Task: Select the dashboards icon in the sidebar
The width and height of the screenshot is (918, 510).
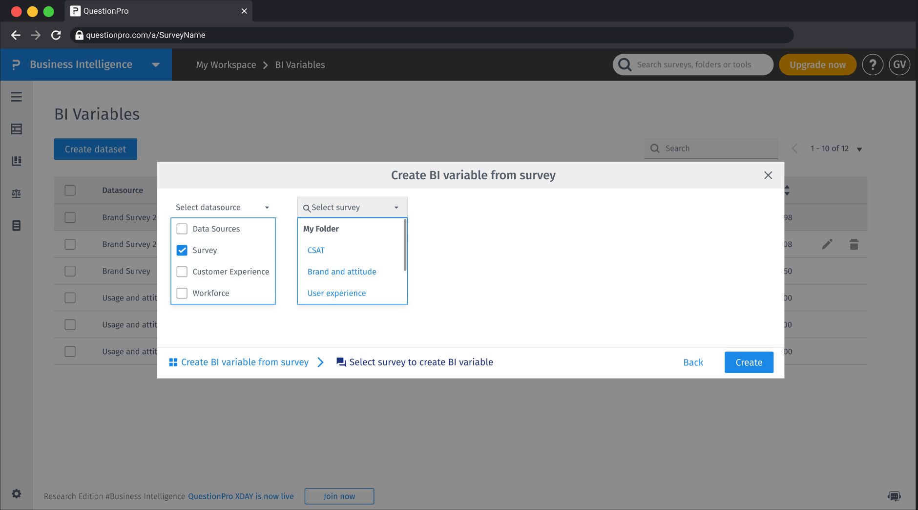Action: coord(17,129)
